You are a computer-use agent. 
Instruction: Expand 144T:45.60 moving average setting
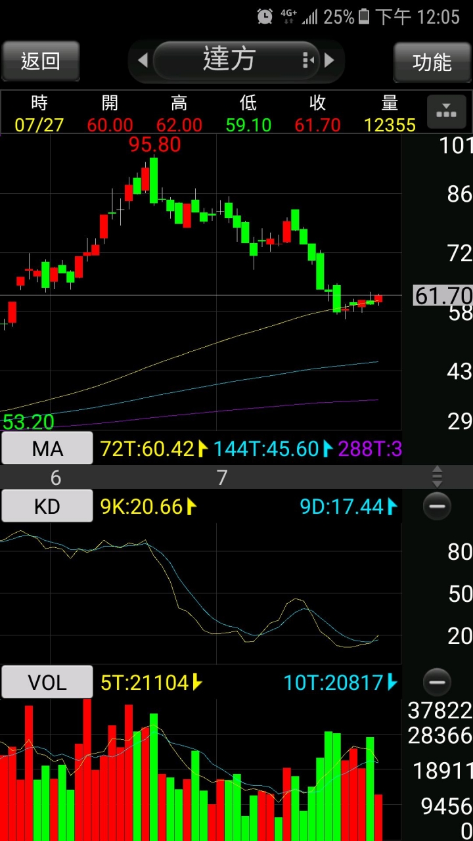tap(274, 449)
